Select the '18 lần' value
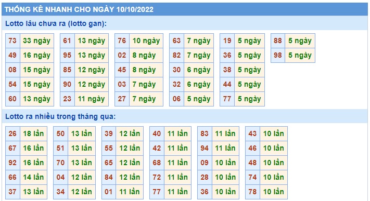This screenshot has height=201, width=370. pyautogui.click(x=33, y=134)
